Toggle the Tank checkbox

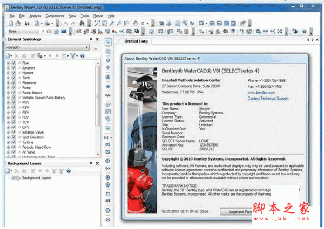pos(13,78)
